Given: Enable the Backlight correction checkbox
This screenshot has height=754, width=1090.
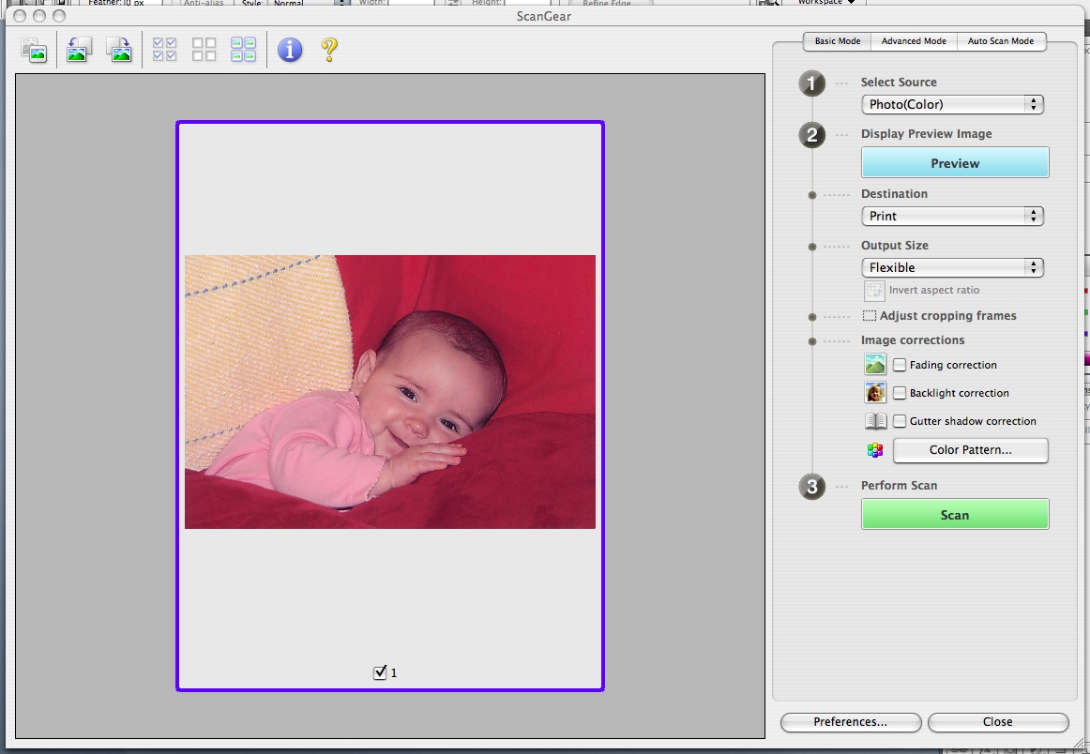Looking at the screenshot, I should (x=900, y=393).
